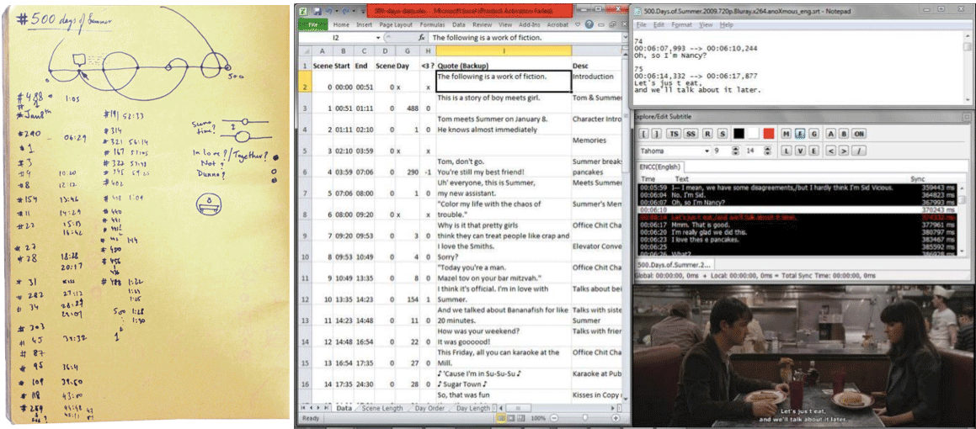Click the V button in subtitle toolbar
Viewport: 976px width, 429px height.
[801, 151]
